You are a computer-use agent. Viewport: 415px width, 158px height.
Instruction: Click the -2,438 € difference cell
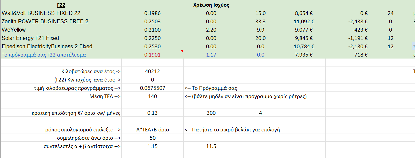click(x=347, y=22)
